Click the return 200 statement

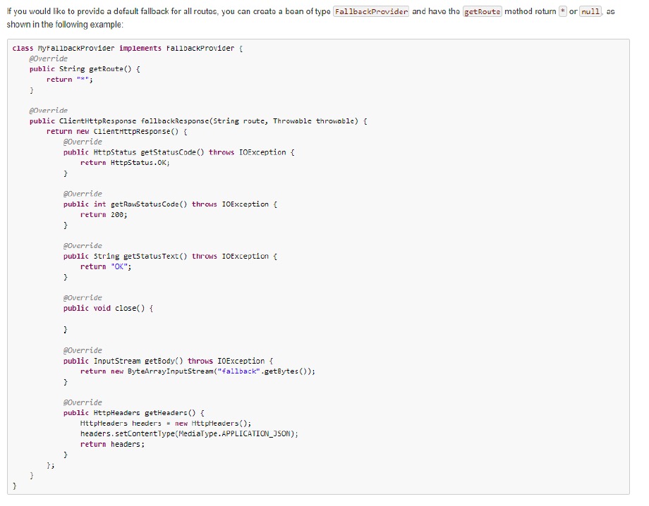pos(104,215)
